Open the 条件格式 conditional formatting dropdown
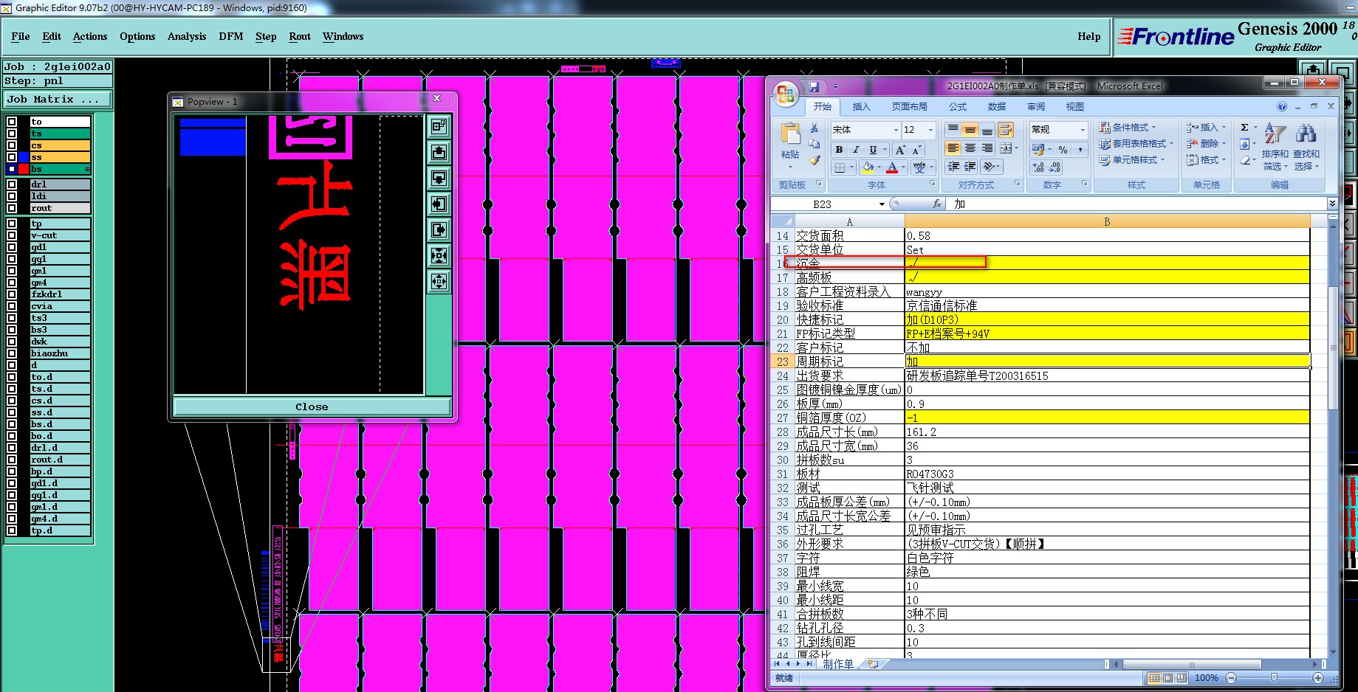The image size is (1358, 692). tap(1128, 128)
